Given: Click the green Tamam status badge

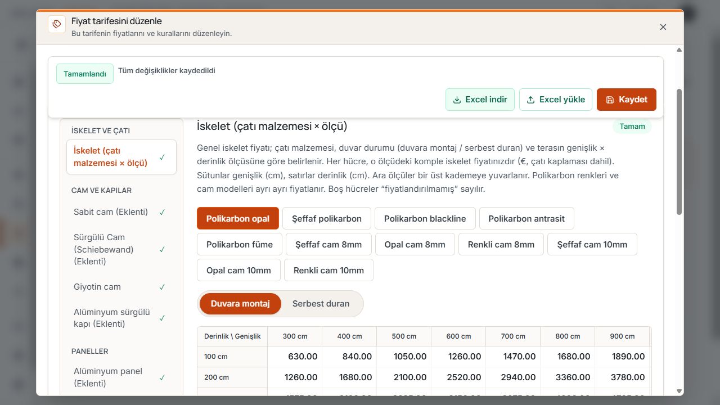Looking at the screenshot, I should click(x=632, y=127).
